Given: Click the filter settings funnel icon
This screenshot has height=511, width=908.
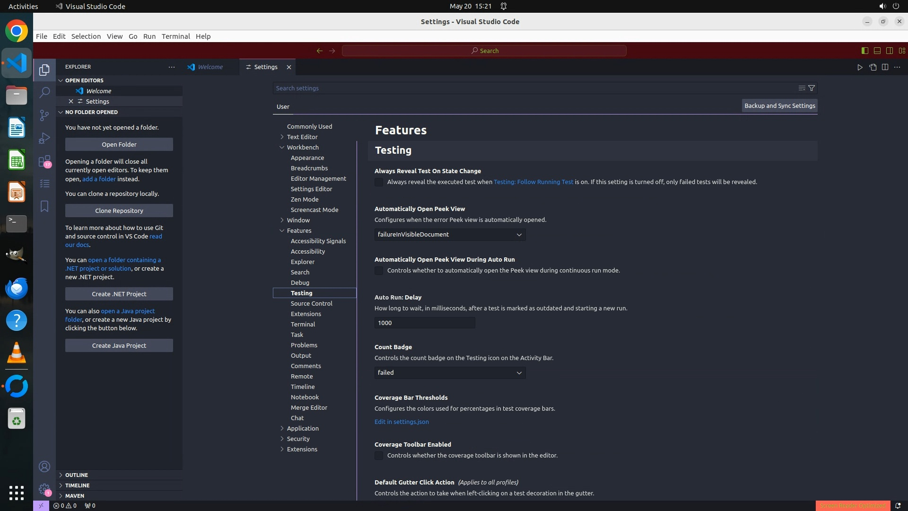Looking at the screenshot, I should (x=812, y=88).
